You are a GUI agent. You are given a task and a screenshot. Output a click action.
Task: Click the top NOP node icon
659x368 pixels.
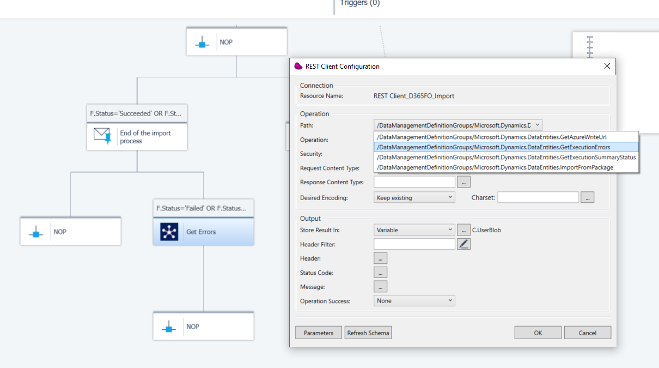coord(202,42)
